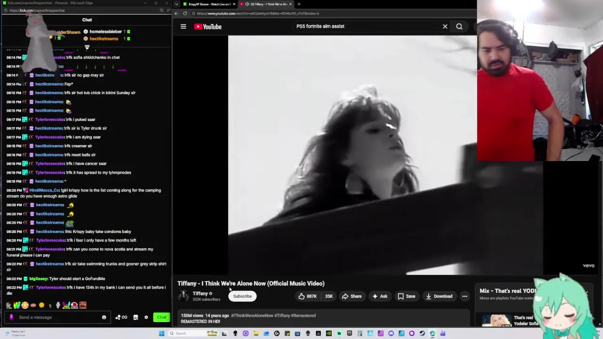Insert the round face quick emote
Image resolution: width=603 pixels, height=339 pixels.
tap(25, 305)
